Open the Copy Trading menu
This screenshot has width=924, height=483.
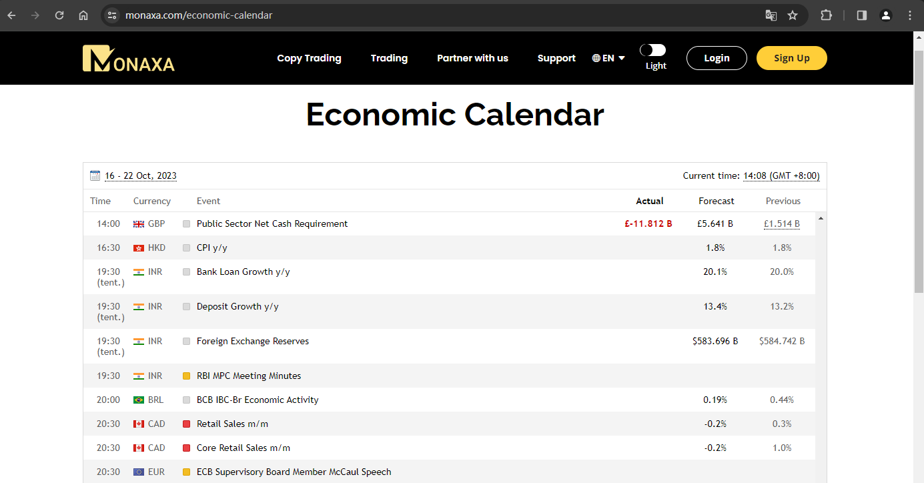[309, 58]
